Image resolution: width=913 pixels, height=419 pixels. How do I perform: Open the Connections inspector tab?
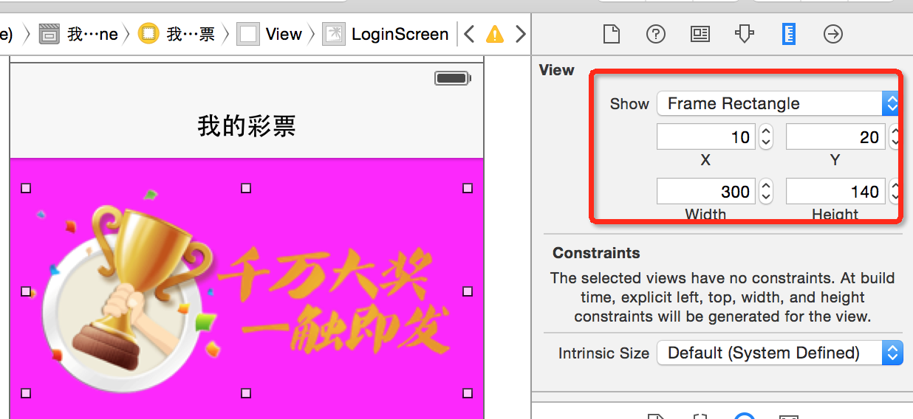pyautogui.click(x=833, y=34)
